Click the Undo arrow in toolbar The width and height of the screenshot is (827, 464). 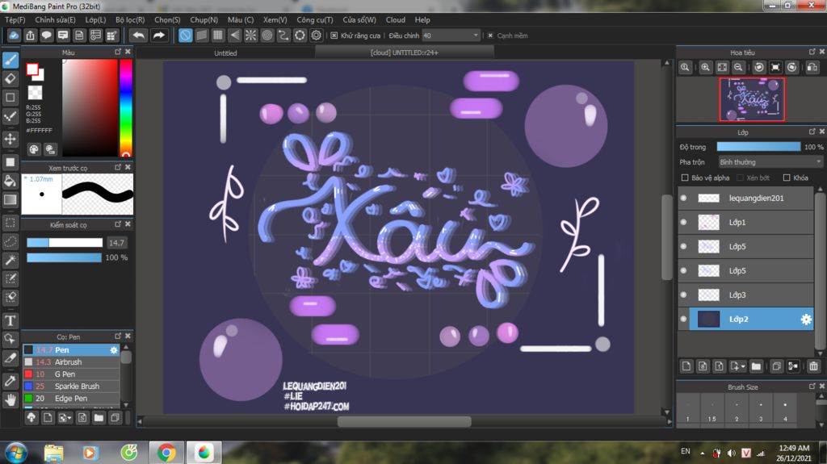pos(139,36)
